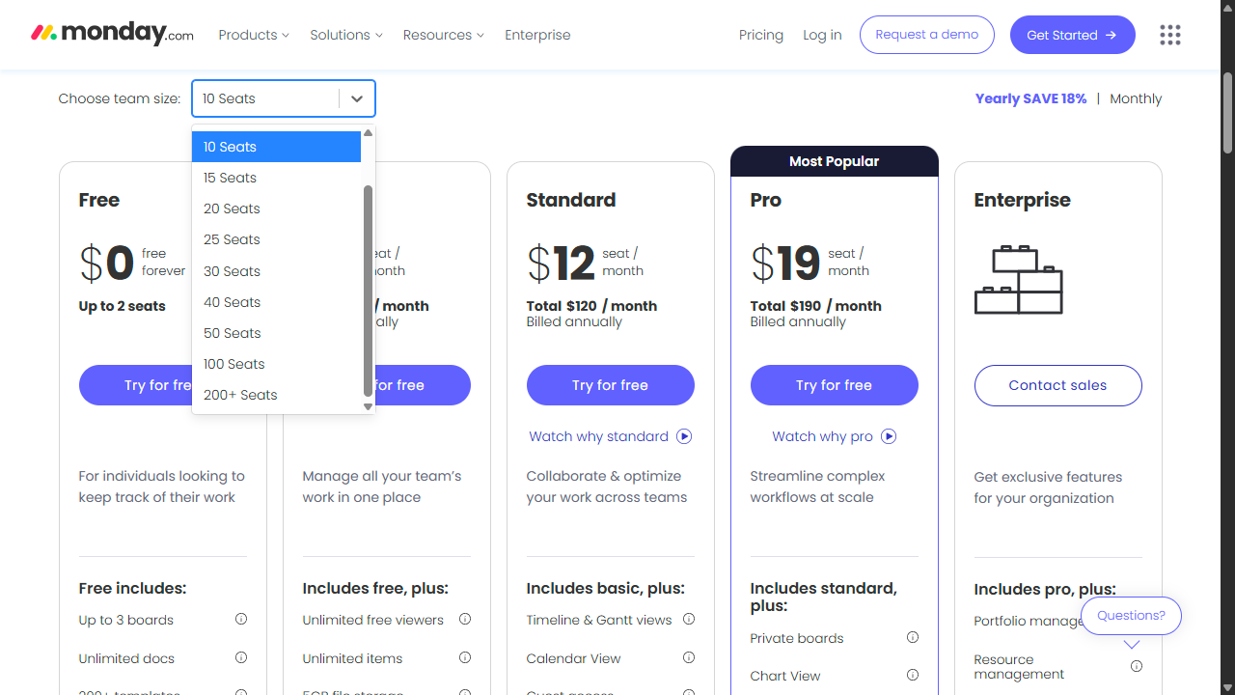Click info icon beside Up to 3 boards
The image size is (1235, 695).
click(241, 620)
